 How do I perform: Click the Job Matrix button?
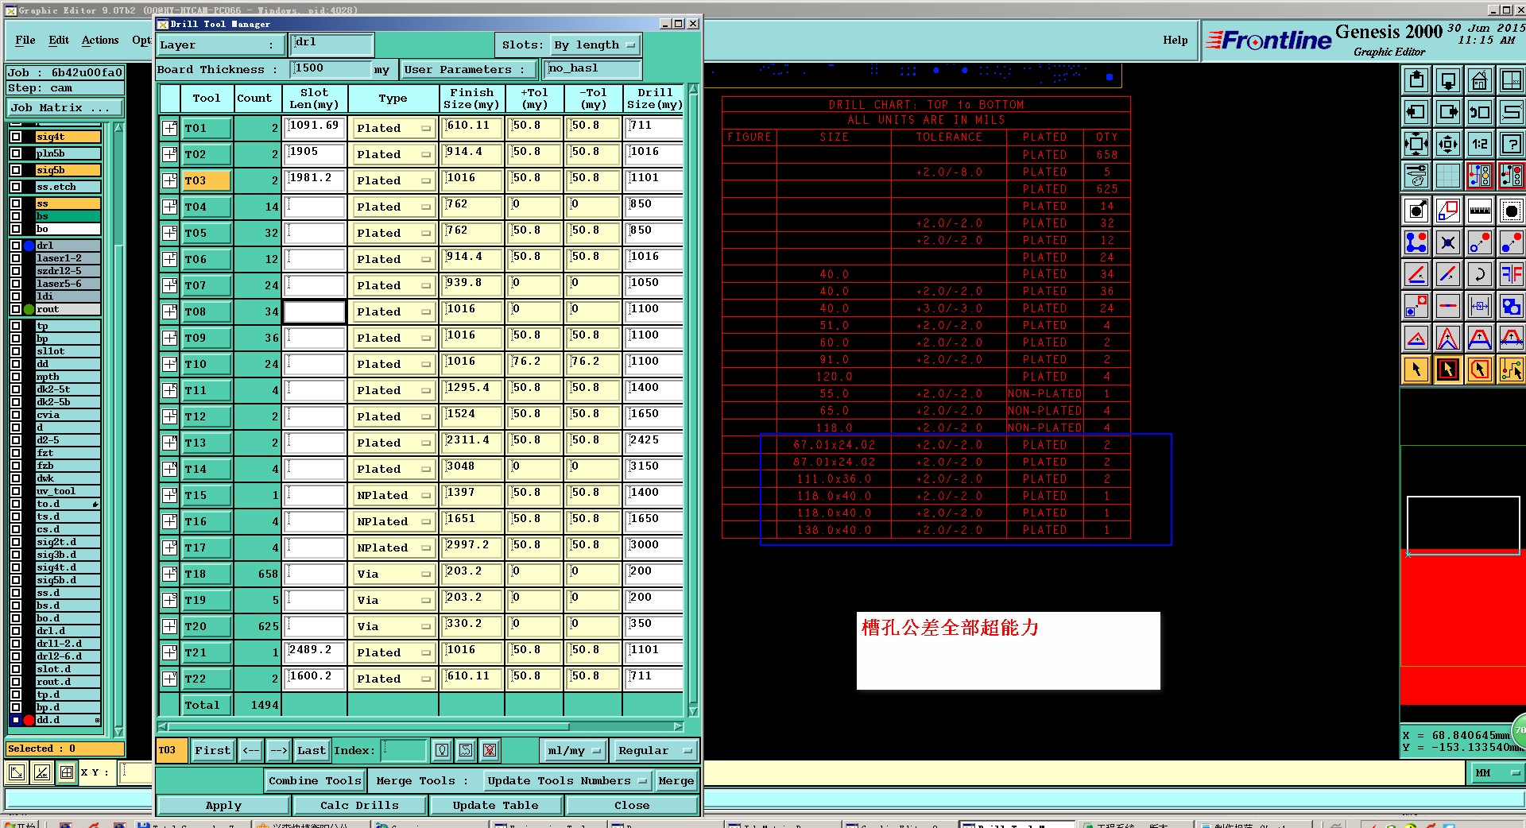tap(65, 107)
